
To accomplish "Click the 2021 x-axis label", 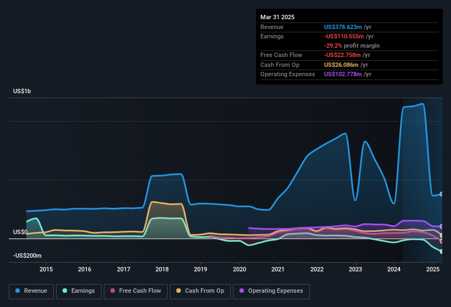I will (278, 269).
